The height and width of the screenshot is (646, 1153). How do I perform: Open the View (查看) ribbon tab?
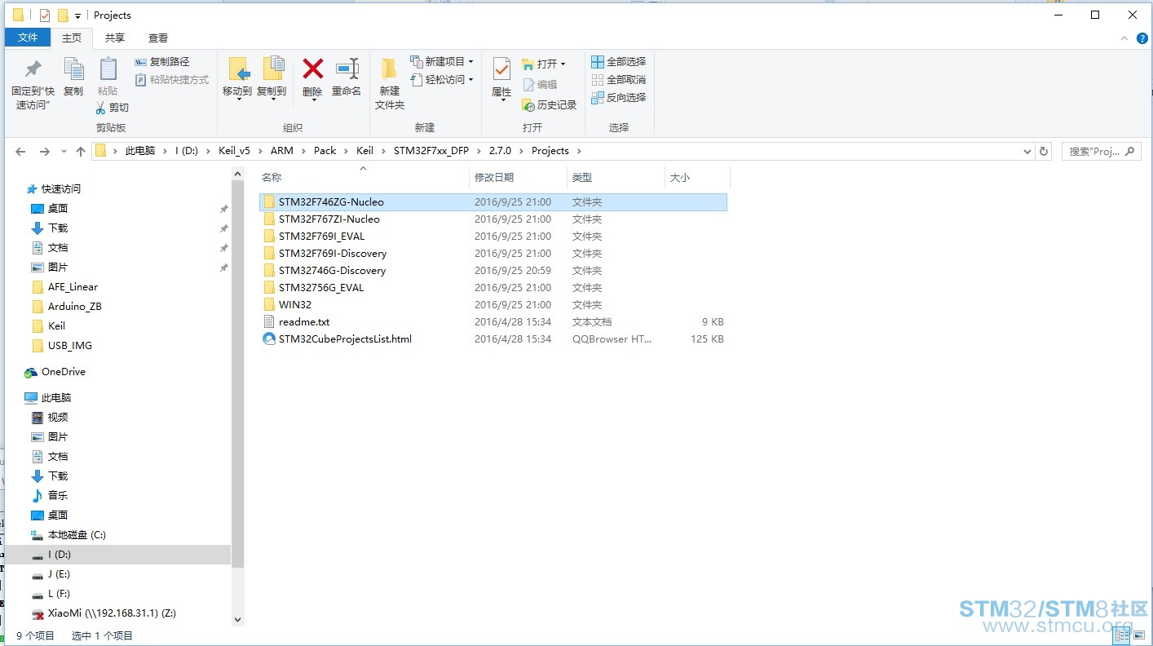pos(158,38)
